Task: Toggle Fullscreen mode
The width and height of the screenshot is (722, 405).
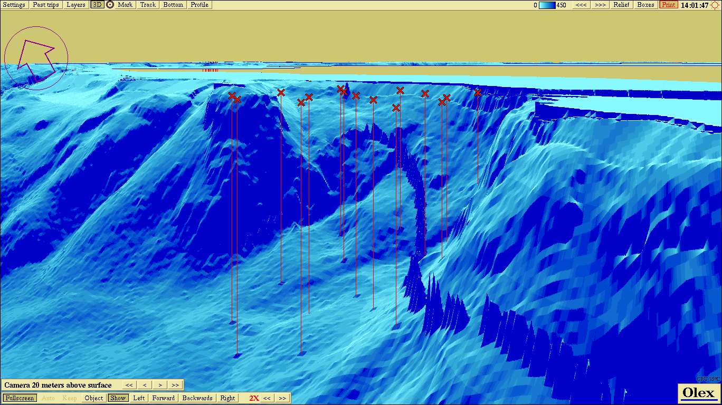Action: 20,398
